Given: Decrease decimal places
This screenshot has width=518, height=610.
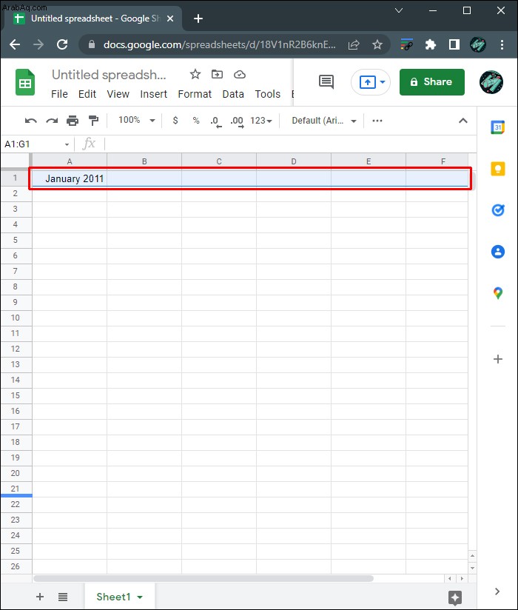Looking at the screenshot, I should pyautogui.click(x=215, y=121).
